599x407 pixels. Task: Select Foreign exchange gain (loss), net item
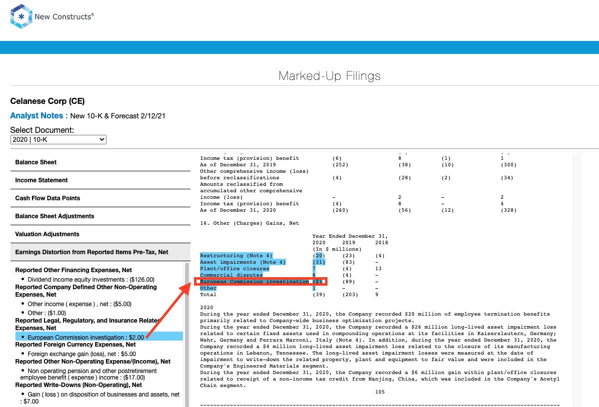coord(82,354)
